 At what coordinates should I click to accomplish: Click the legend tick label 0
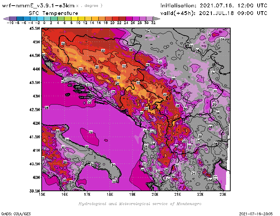44,23
